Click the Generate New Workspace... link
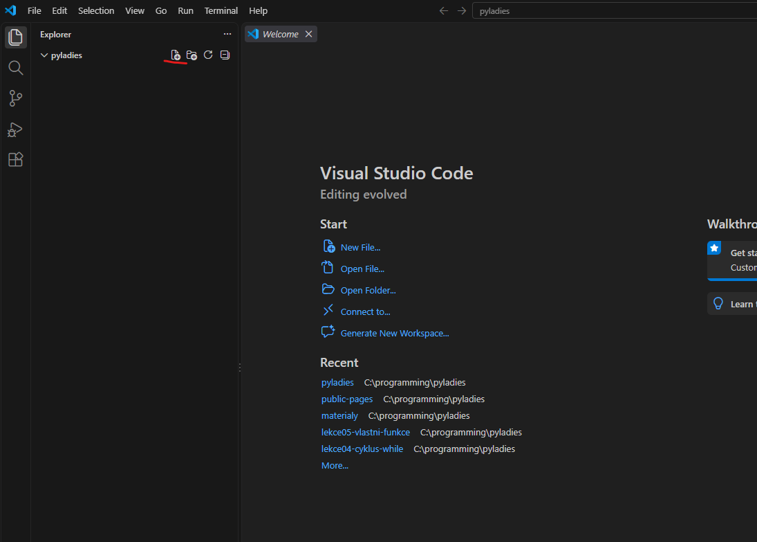Image resolution: width=757 pixels, height=542 pixels. (395, 333)
